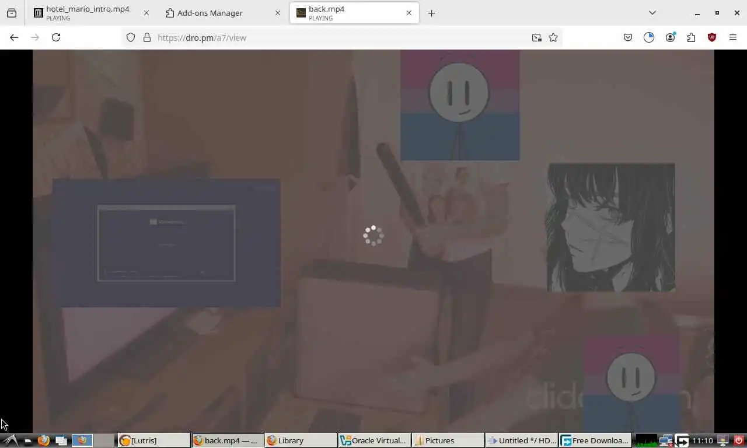Screen dimensions: 747x448
Task: Minimize the Firefox window
Action: pyautogui.click(x=697, y=13)
